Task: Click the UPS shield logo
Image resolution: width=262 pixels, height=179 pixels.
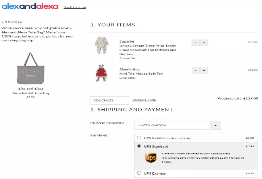Action: click(151, 158)
